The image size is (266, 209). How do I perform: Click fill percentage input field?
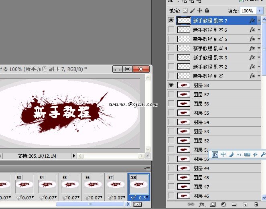click(248, 11)
